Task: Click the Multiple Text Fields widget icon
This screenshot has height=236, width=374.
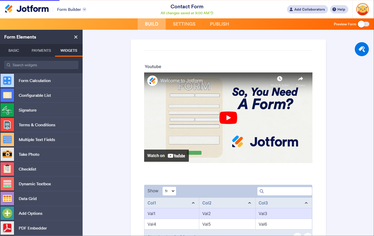Action: 7,139
